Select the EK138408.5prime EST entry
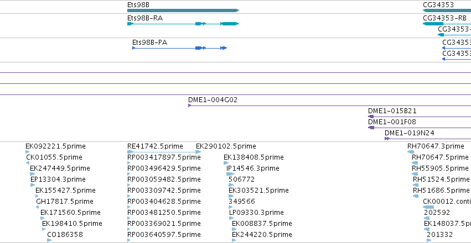The width and height of the screenshot is (471, 243). [253, 157]
